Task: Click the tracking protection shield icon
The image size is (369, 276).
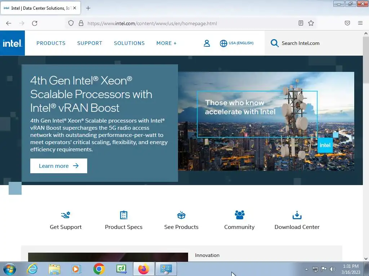Action: coord(71,23)
